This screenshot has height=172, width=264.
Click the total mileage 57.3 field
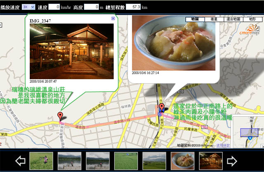[133, 7]
